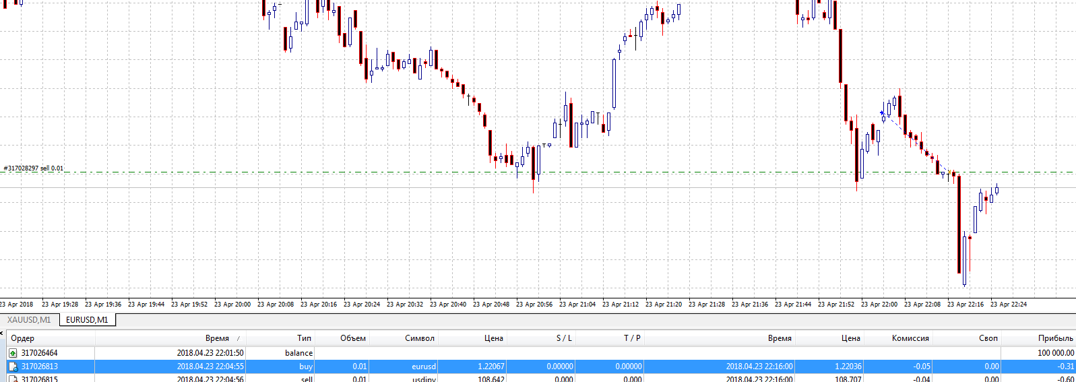Sort history by the Прибыль column
1076x382 pixels.
(1056, 338)
